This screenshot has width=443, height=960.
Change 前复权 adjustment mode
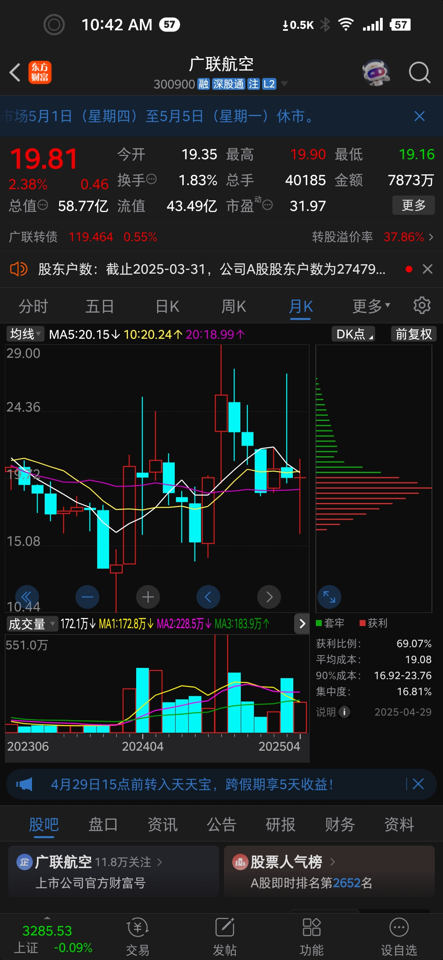tap(413, 334)
